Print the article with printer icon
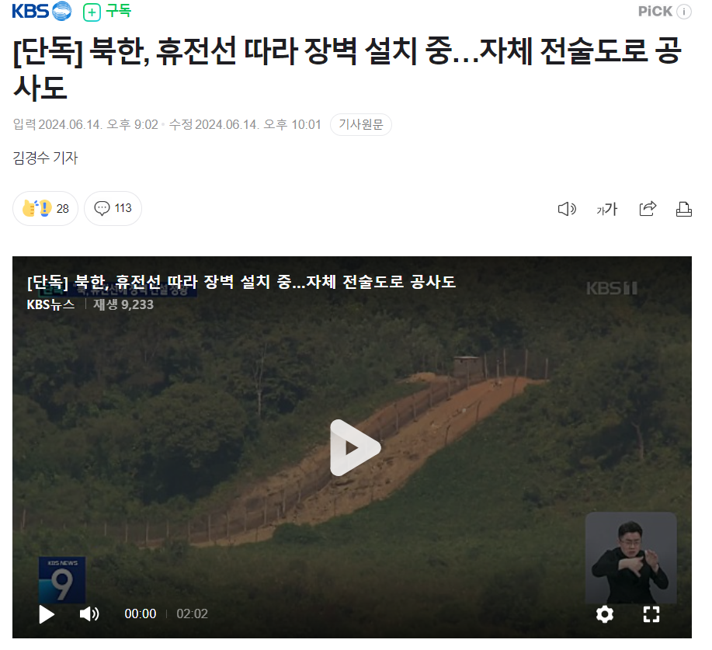 pos(684,209)
